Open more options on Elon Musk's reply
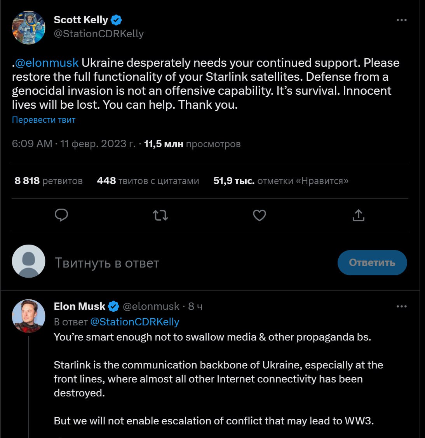425x438 pixels. pos(401,306)
